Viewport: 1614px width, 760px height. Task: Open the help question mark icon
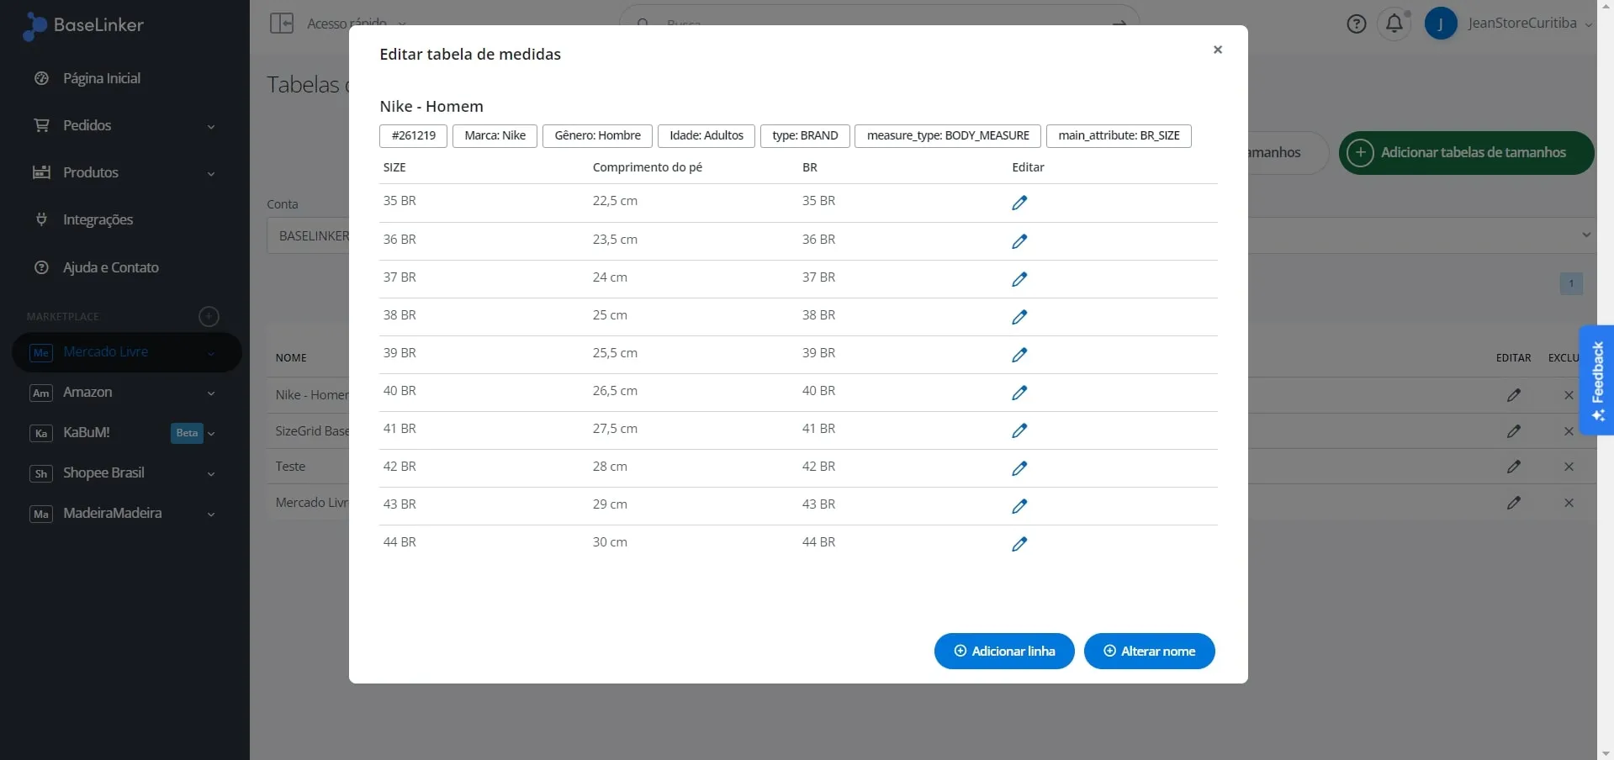click(1356, 24)
